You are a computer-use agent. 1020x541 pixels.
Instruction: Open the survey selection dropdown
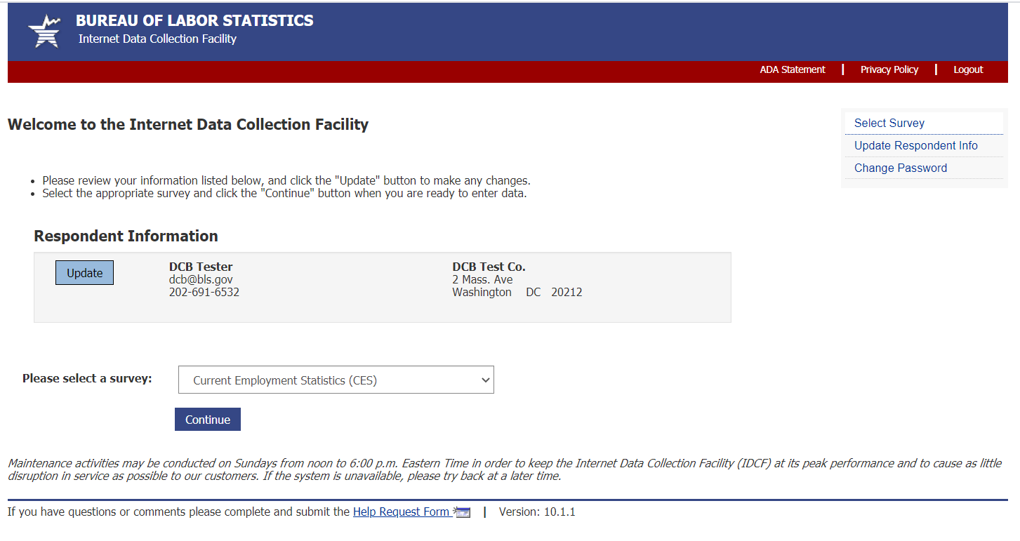[336, 380]
